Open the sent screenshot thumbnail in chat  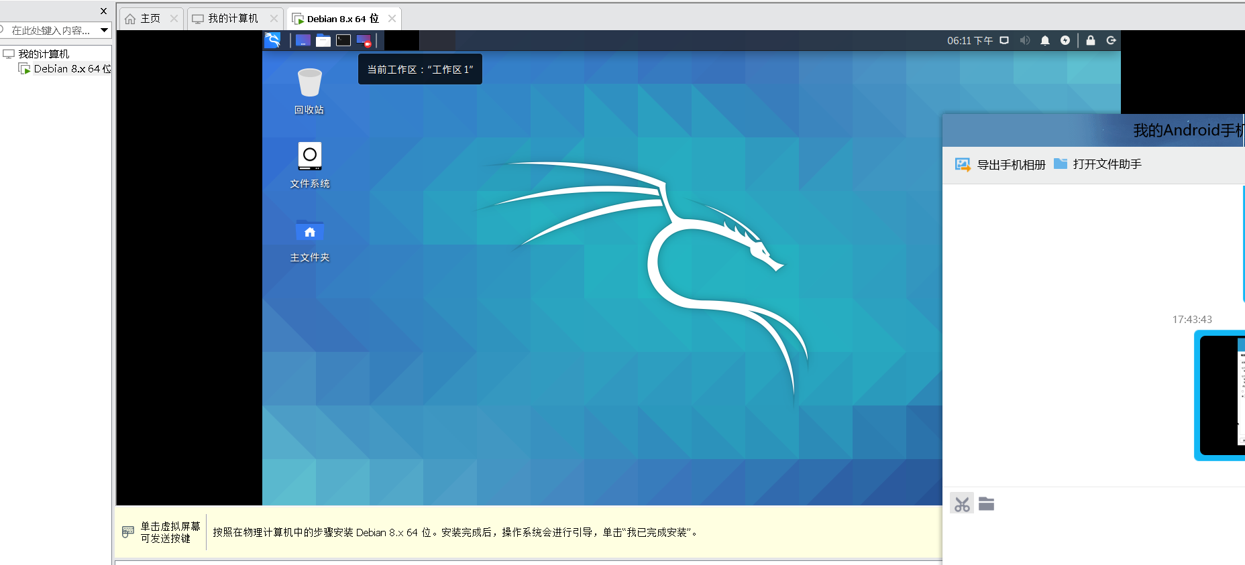pos(1220,395)
